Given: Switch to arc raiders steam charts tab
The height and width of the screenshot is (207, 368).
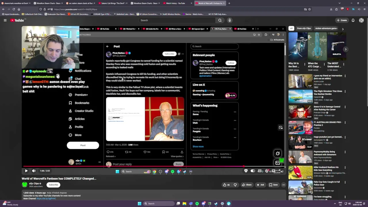Looking at the screenshot, I should [80, 3].
